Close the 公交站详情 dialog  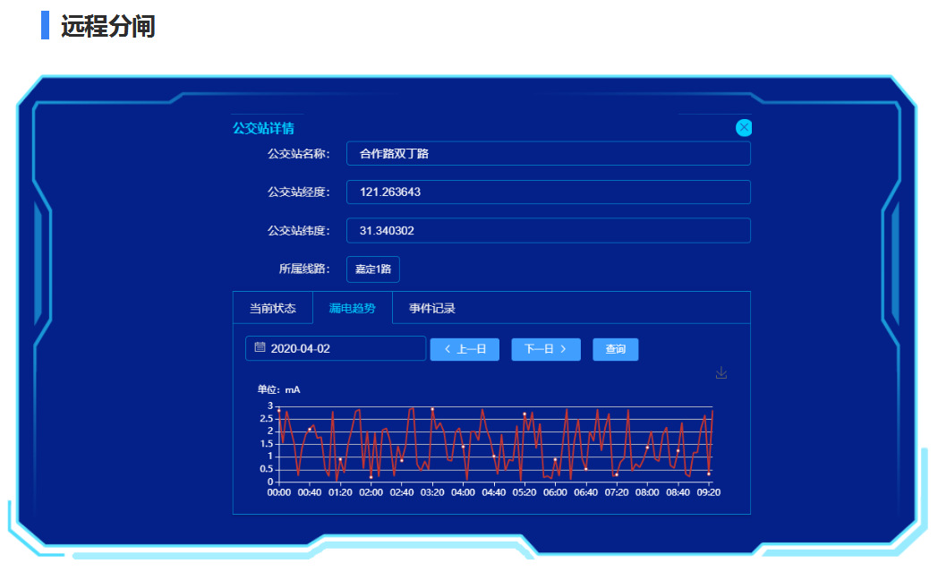click(x=744, y=128)
